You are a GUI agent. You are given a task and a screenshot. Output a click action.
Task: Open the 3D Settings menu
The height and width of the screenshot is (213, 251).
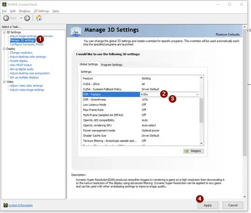(x=41, y=11)
